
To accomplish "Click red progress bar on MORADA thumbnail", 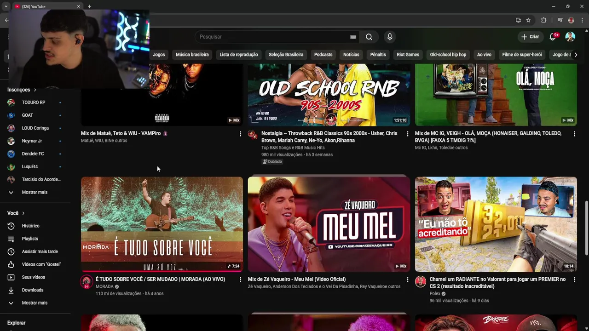I will pos(162,271).
